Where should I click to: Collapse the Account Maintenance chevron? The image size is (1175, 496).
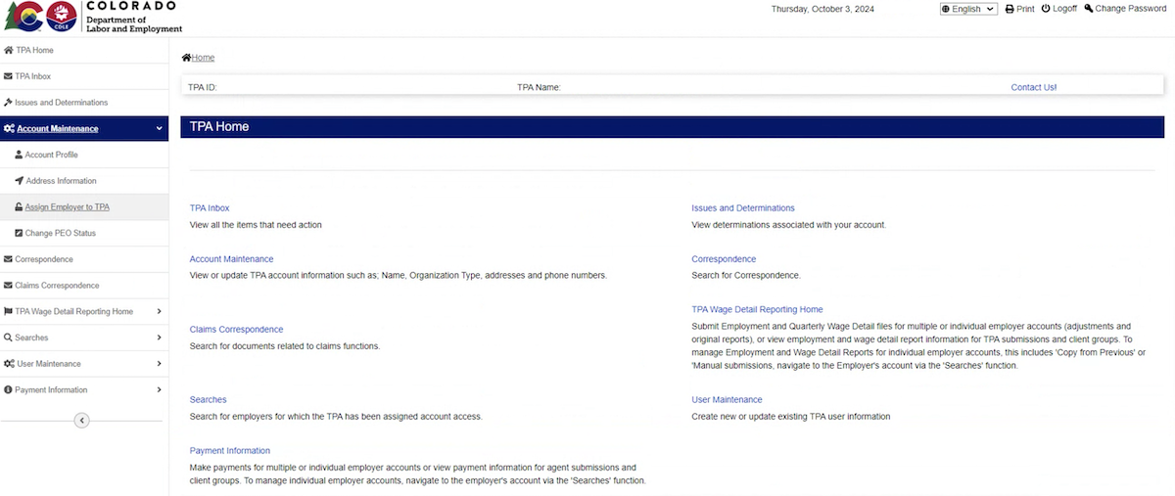coord(159,128)
